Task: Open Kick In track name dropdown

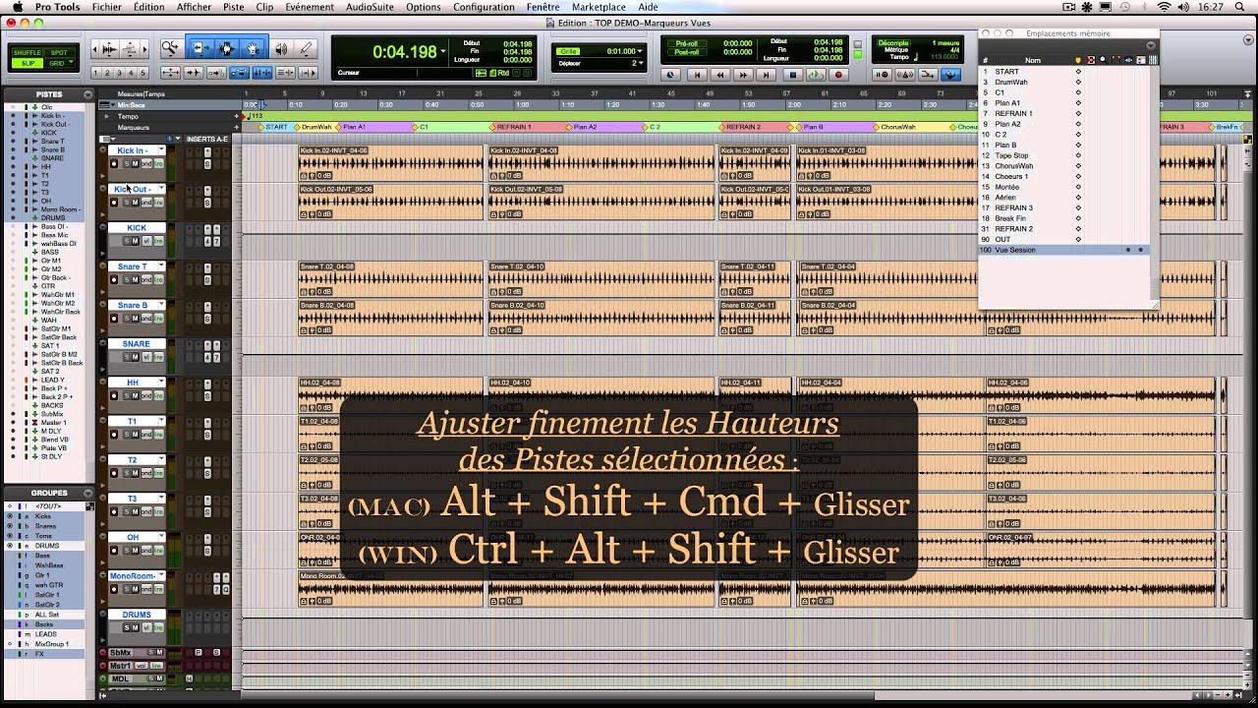Action: 161,149
